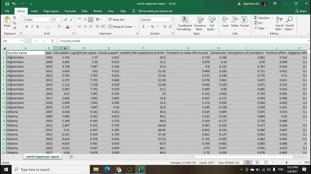Click the Name Box showing A1

(x=13, y=41)
